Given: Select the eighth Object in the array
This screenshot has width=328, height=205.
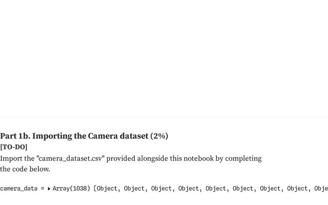Looking at the screenshot, I should click(297, 189).
